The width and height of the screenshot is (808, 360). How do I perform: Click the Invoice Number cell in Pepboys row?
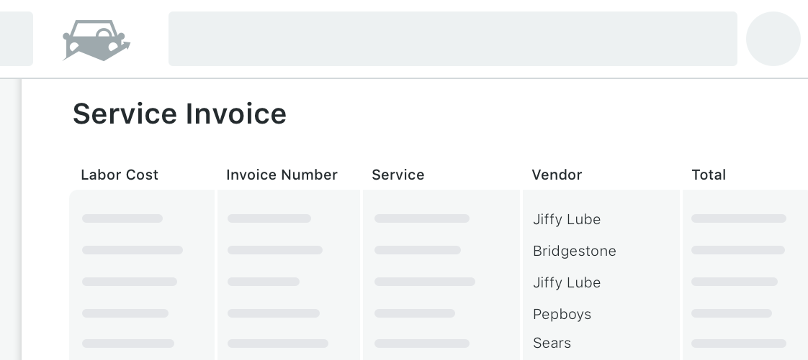point(273,313)
